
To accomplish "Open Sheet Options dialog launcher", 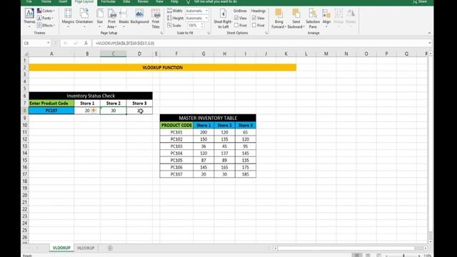I will 266,34.
